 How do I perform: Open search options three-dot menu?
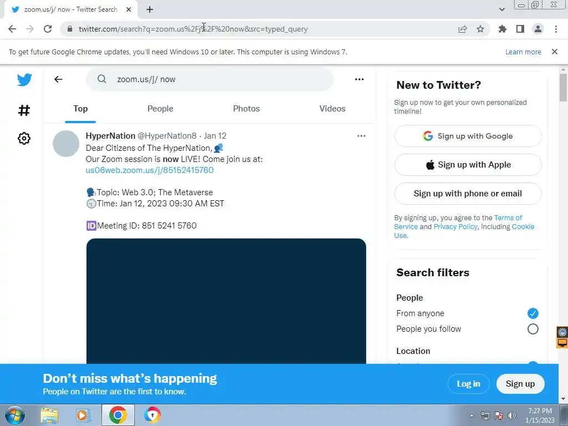tap(359, 79)
